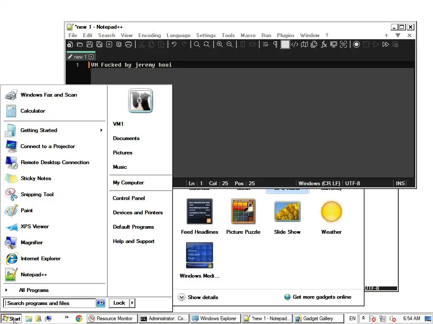
Task: Open Sticky Notes from Start menu
Action: click(x=55, y=178)
